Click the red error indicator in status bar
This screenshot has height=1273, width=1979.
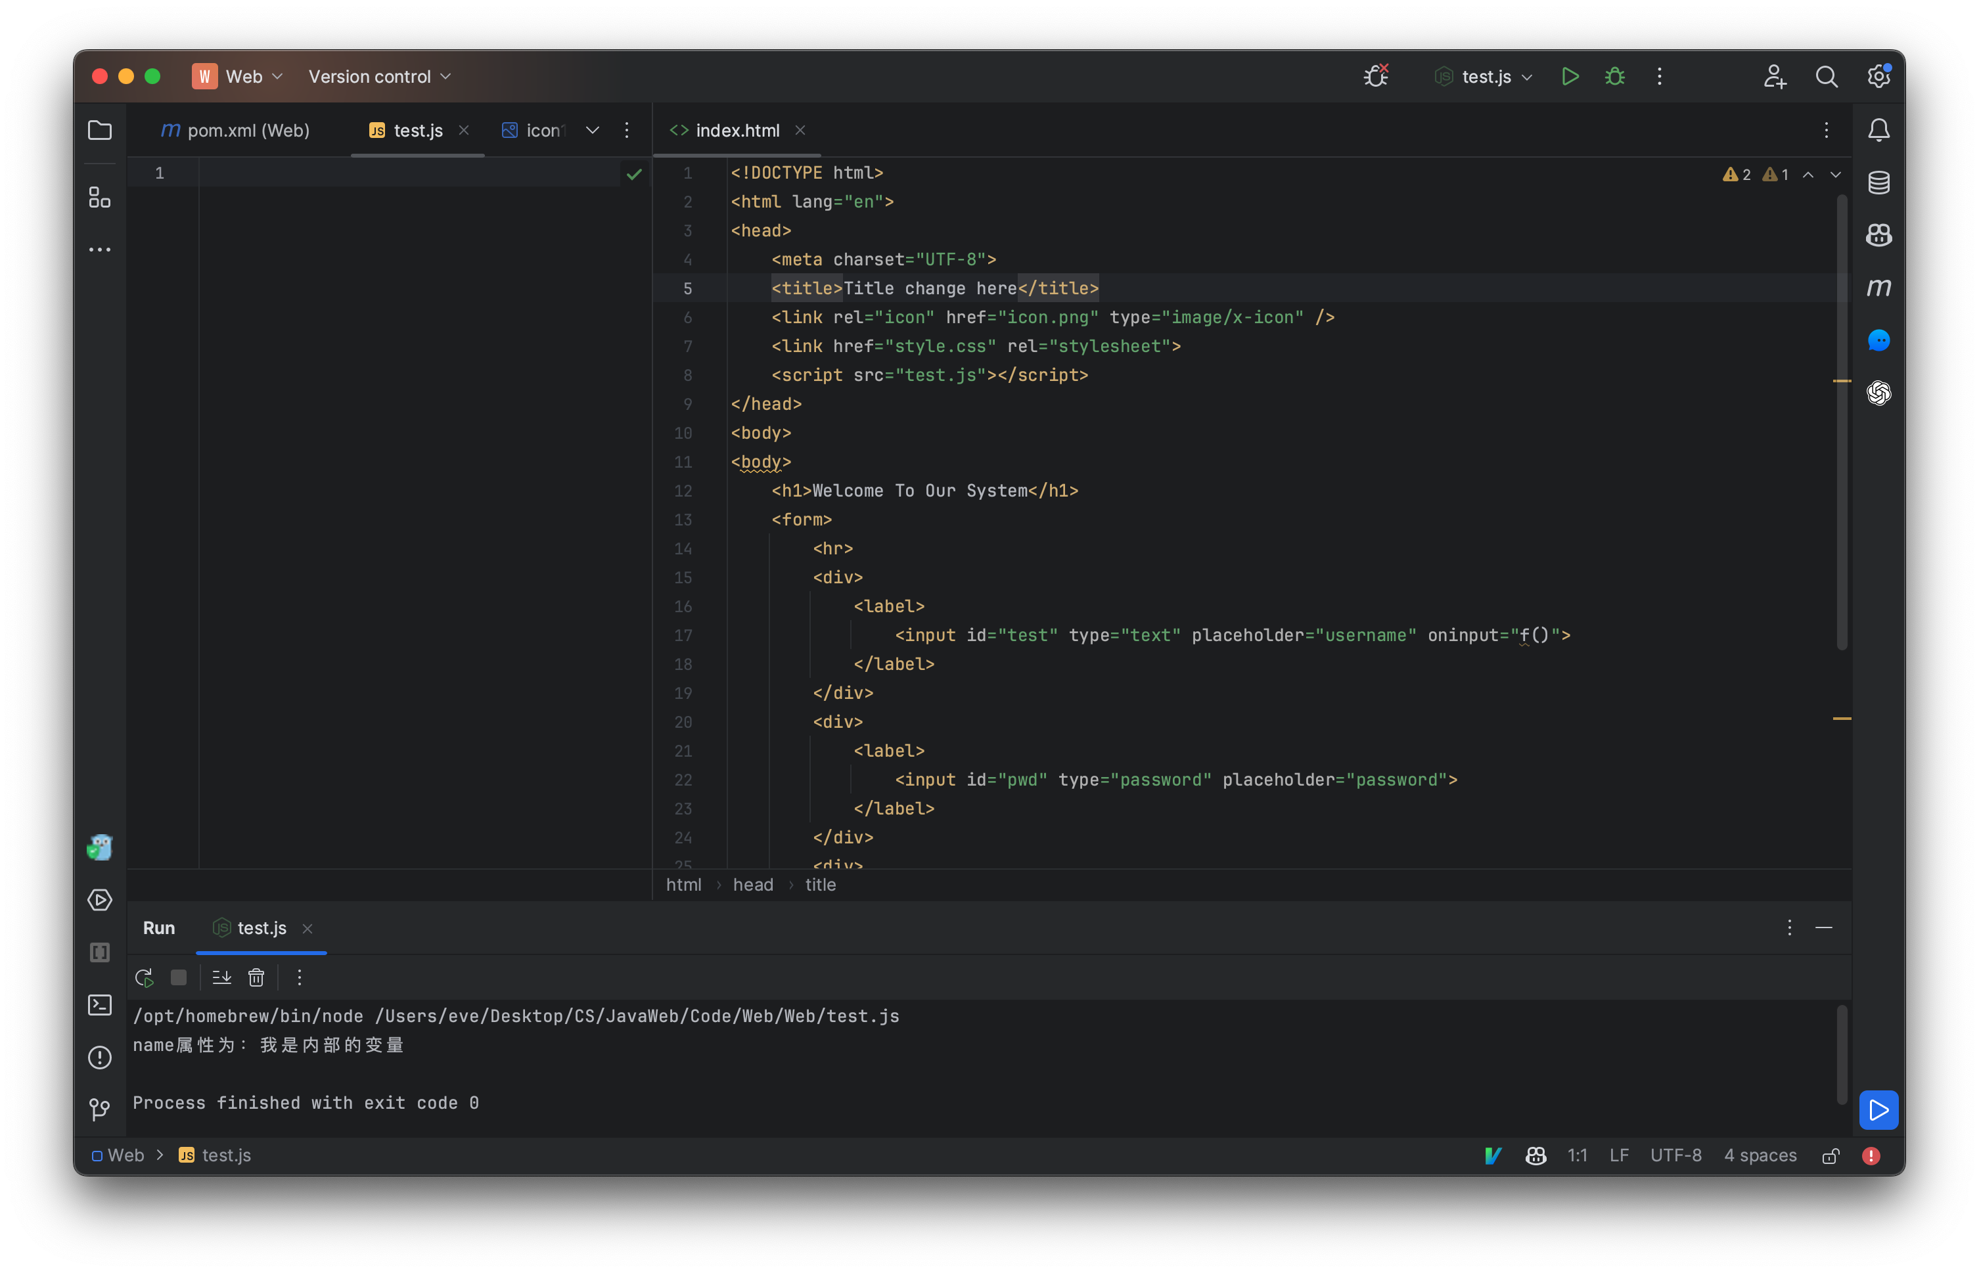point(1871,1155)
